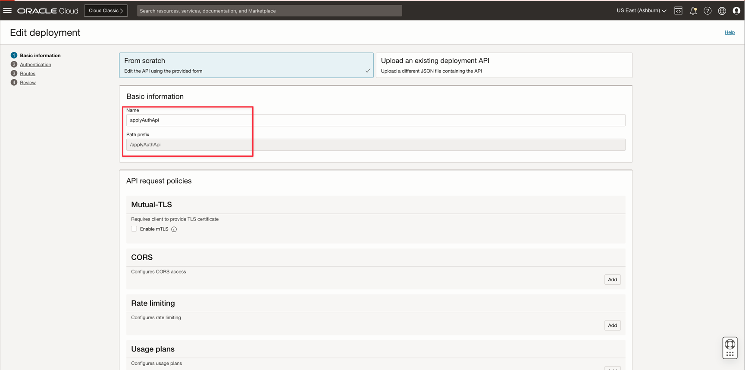Image resolution: width=745 pixels, height=370 pixels.
Task: Open the Cloud Classic switcher
Action: (x=106, y=11)
